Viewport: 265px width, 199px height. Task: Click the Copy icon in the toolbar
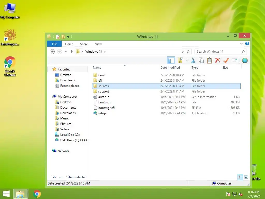pos(201,60)
